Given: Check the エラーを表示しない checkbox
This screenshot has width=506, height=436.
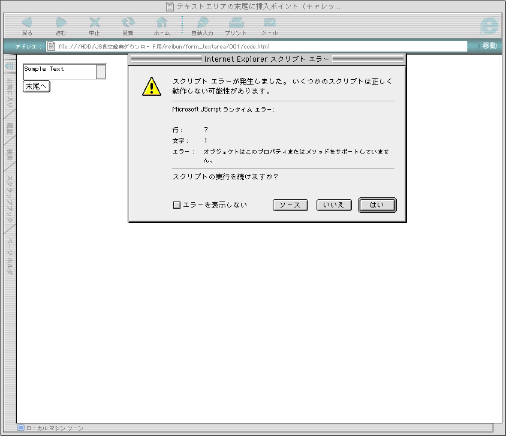Looking at the screenshot, I should [177, 205].
